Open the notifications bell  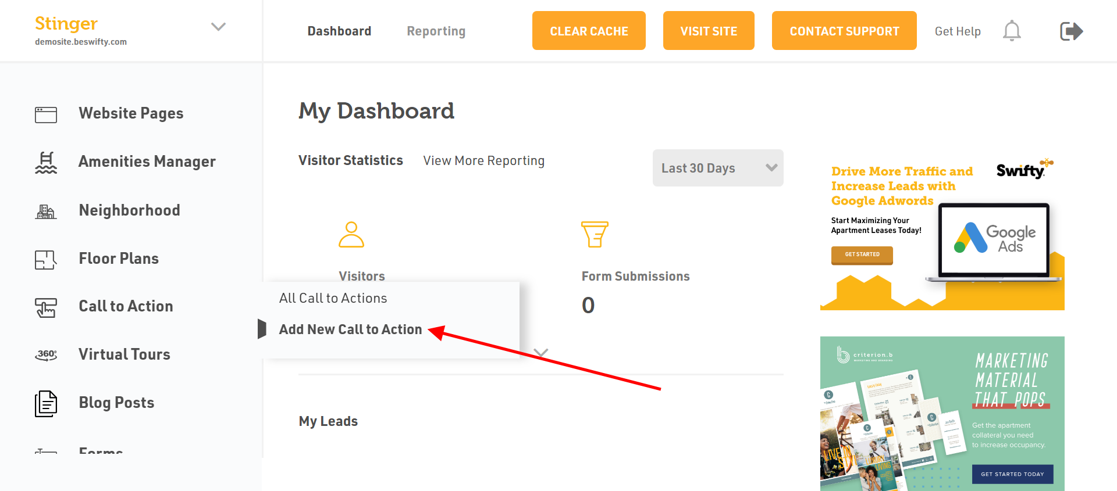(x=1012, y=31)
